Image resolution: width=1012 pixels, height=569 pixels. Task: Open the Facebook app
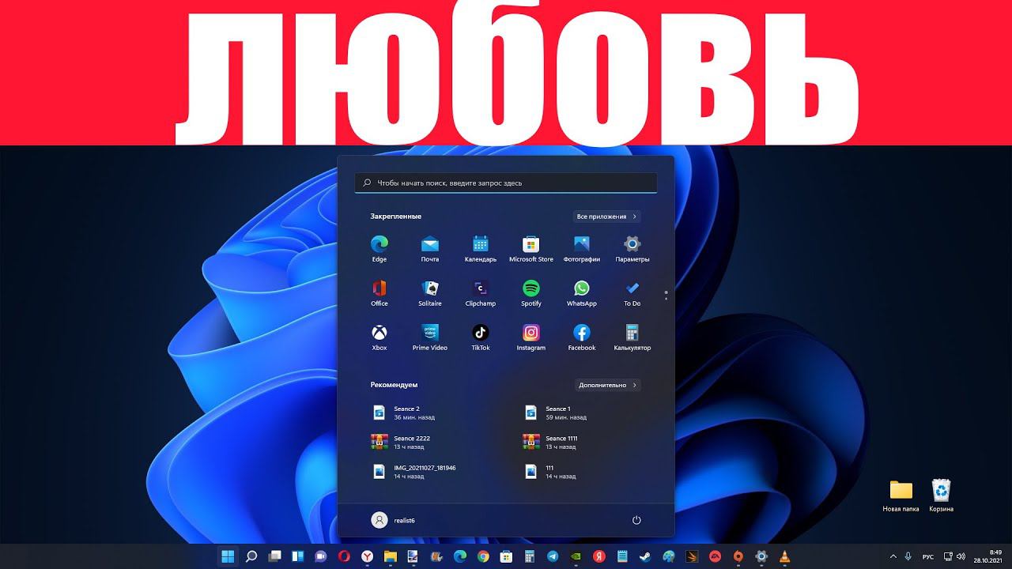[582, 337]
